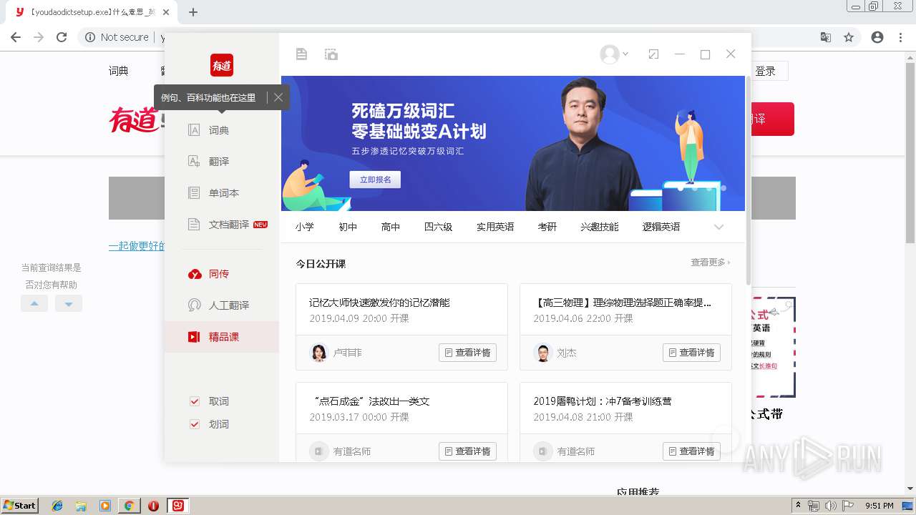Image resolution: width=916 pixels, height=515 pixels.
Task: Open a new Chrome tab
Action: (x=193, y=12)
